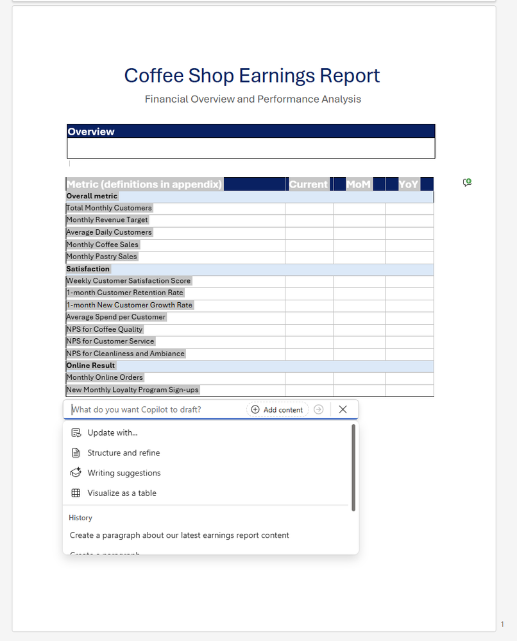Choose 'Visualize as a table' option
The width and height of the screenshot is (517, 641).
click(122, 492)
